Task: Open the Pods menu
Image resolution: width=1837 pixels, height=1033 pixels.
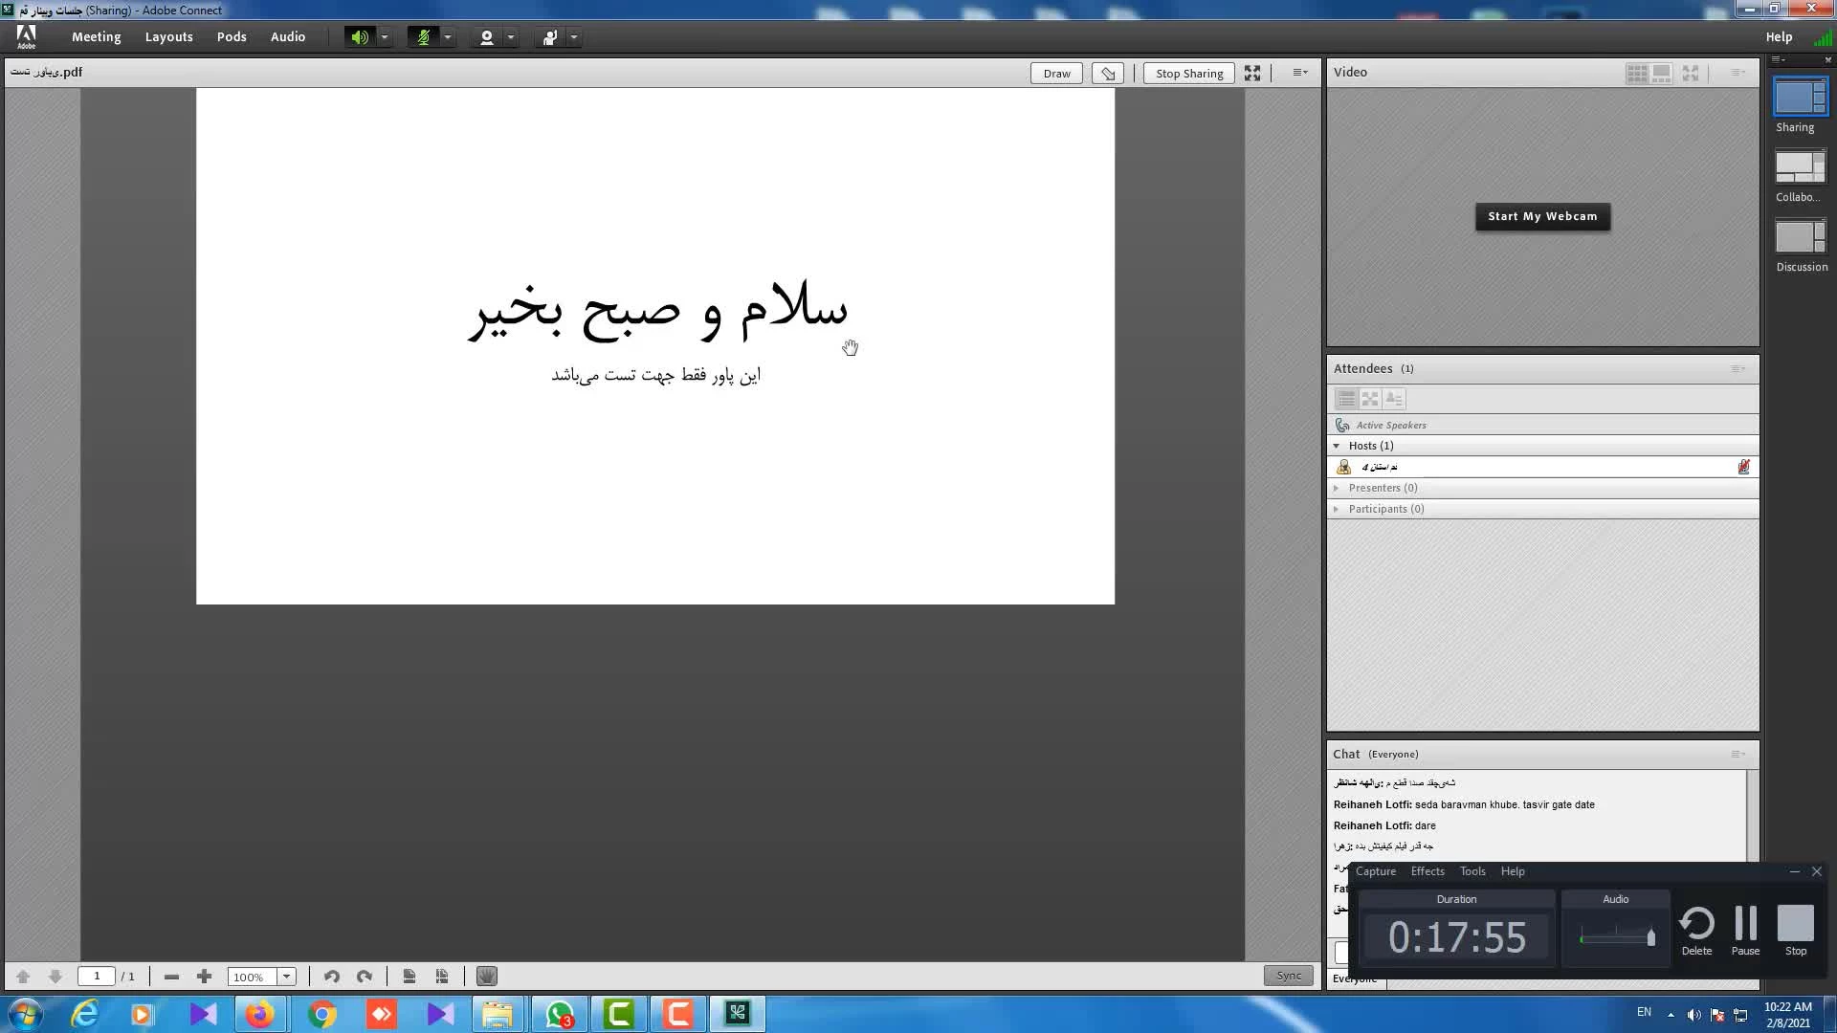Action: pos(232,37)
